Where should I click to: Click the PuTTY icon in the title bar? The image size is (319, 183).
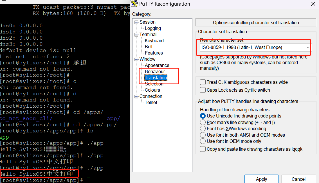click(134, 4)
